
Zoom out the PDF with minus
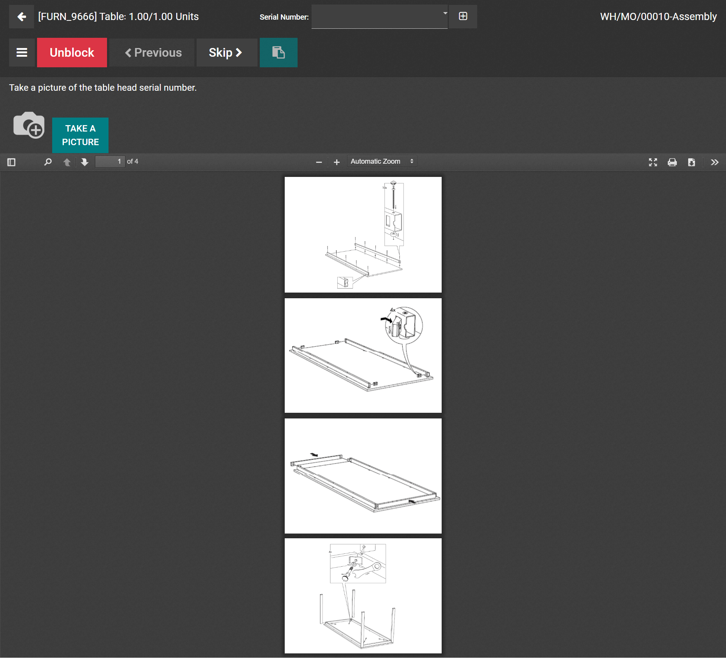319,162
